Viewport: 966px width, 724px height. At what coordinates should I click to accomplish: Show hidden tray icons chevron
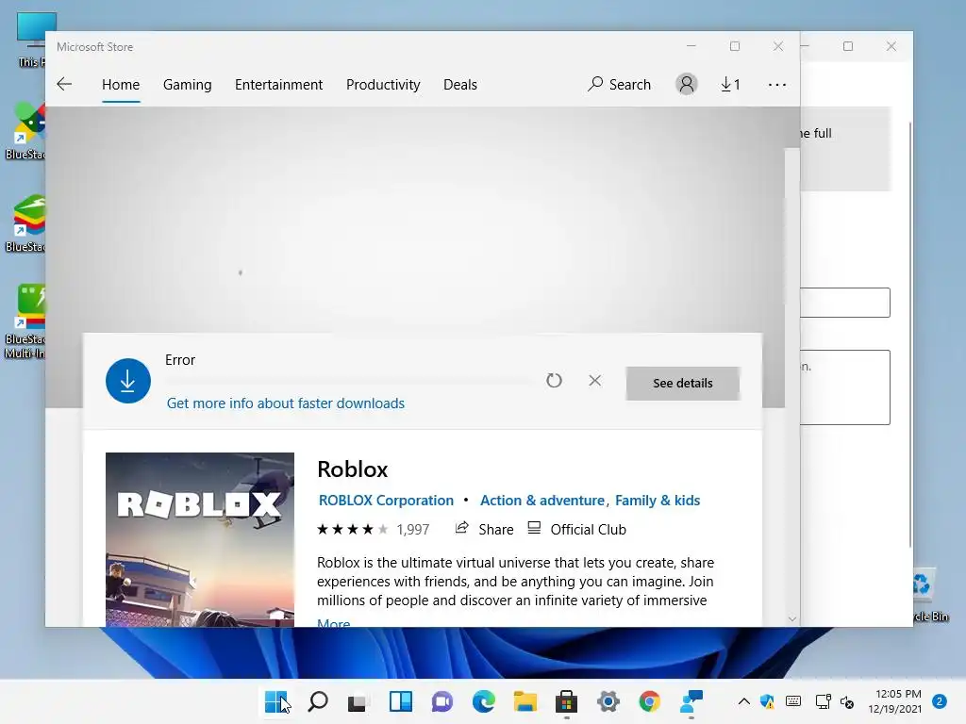point(743,701)
